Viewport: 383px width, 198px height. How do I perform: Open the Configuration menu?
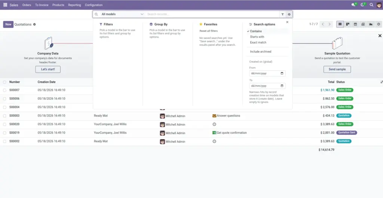pyautogui.click(x=94, y=5)
